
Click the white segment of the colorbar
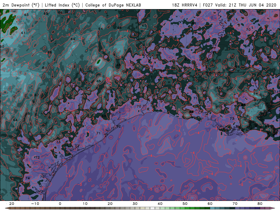click(x=152, y=208)
